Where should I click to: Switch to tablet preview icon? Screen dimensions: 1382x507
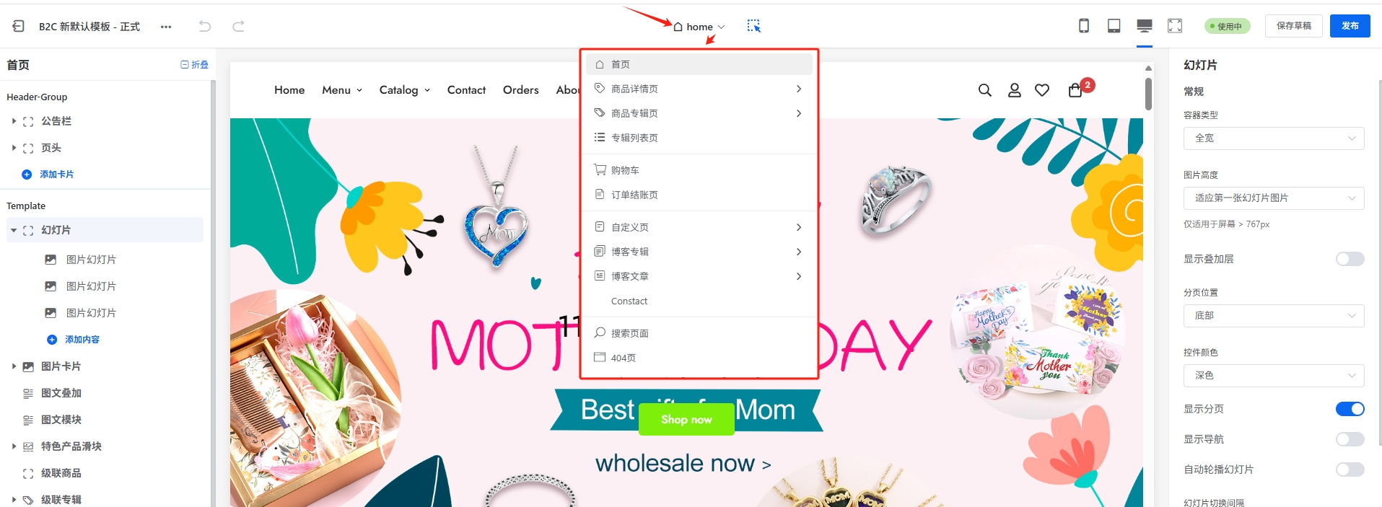click(x=1114, y=26)
